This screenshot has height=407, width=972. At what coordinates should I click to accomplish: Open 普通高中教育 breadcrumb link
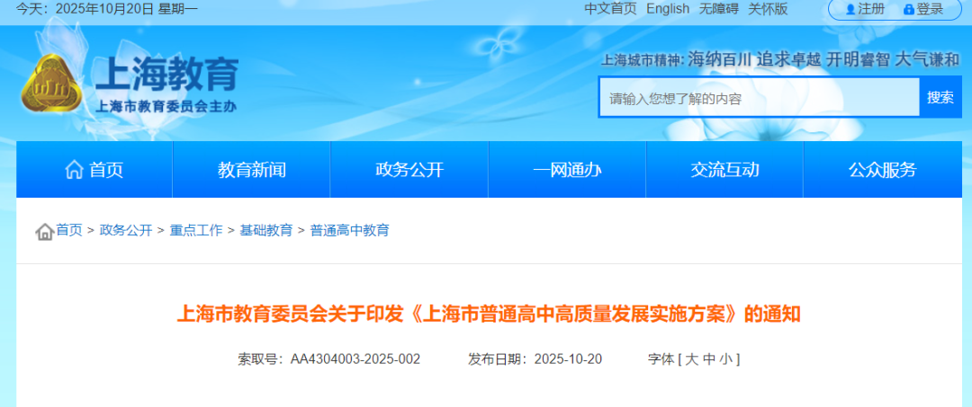tap(349, 231)
